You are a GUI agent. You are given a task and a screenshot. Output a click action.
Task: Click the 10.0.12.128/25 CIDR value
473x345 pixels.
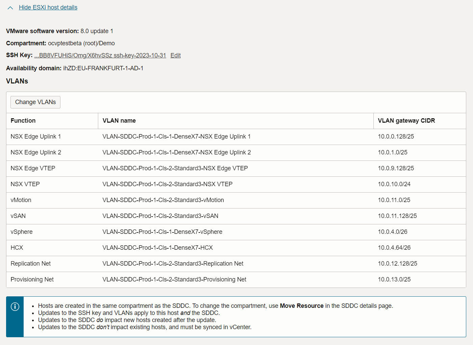(x=398, y=264)
